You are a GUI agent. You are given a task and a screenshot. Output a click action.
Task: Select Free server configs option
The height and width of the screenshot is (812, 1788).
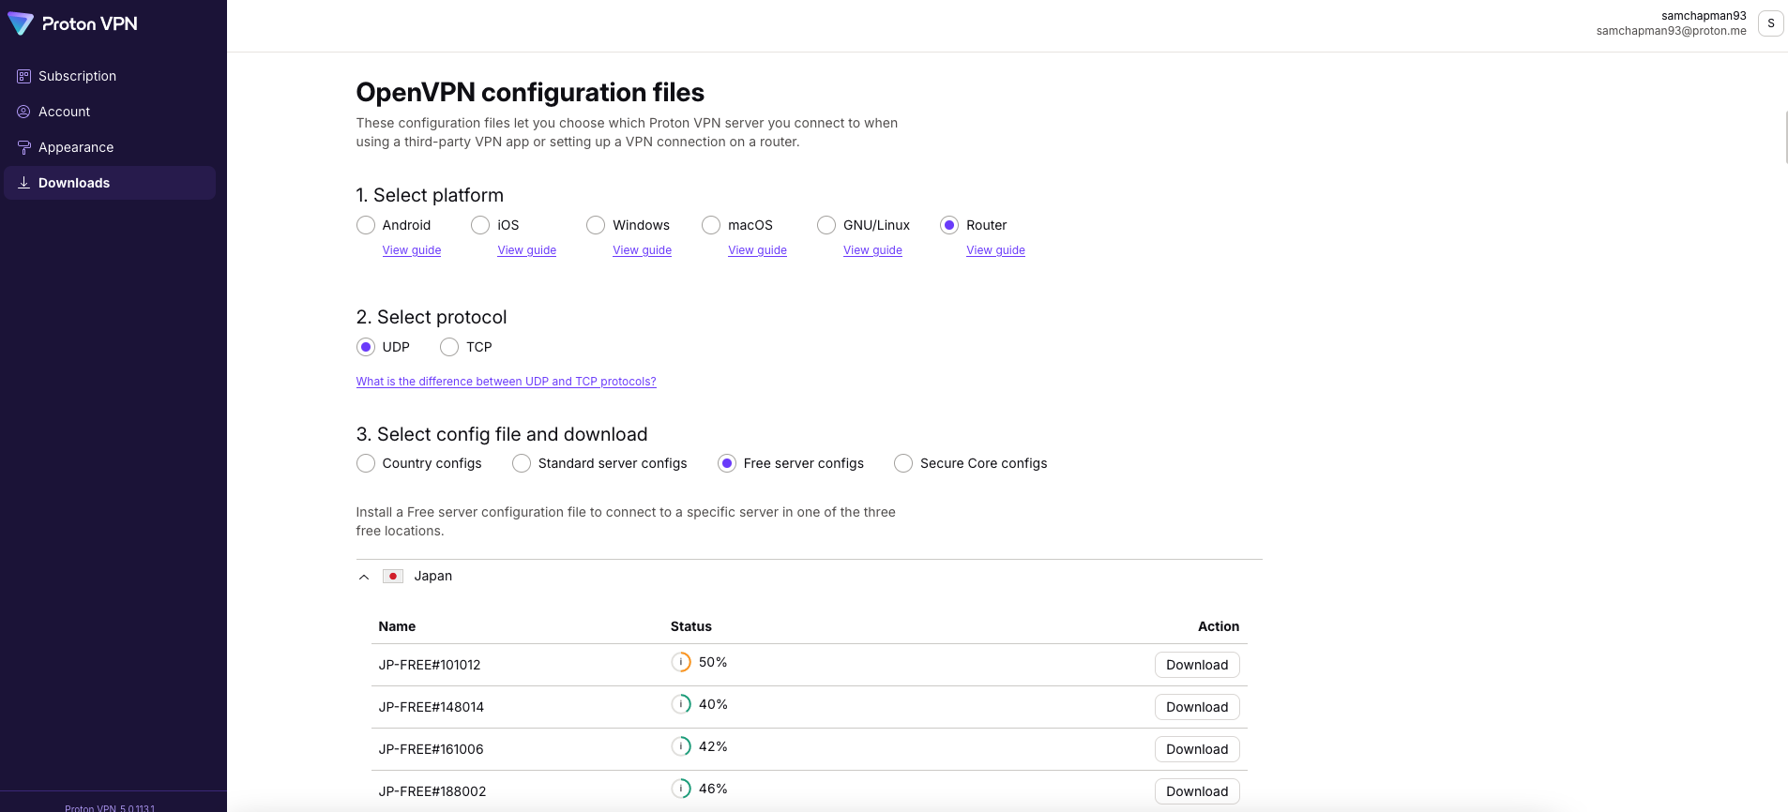coord(727,463)
